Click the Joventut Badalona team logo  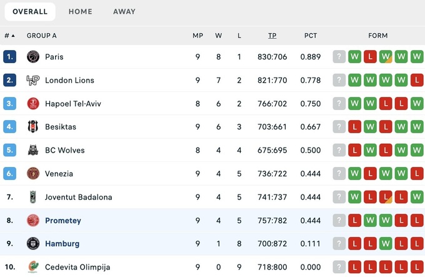click(x=33, y=197)
